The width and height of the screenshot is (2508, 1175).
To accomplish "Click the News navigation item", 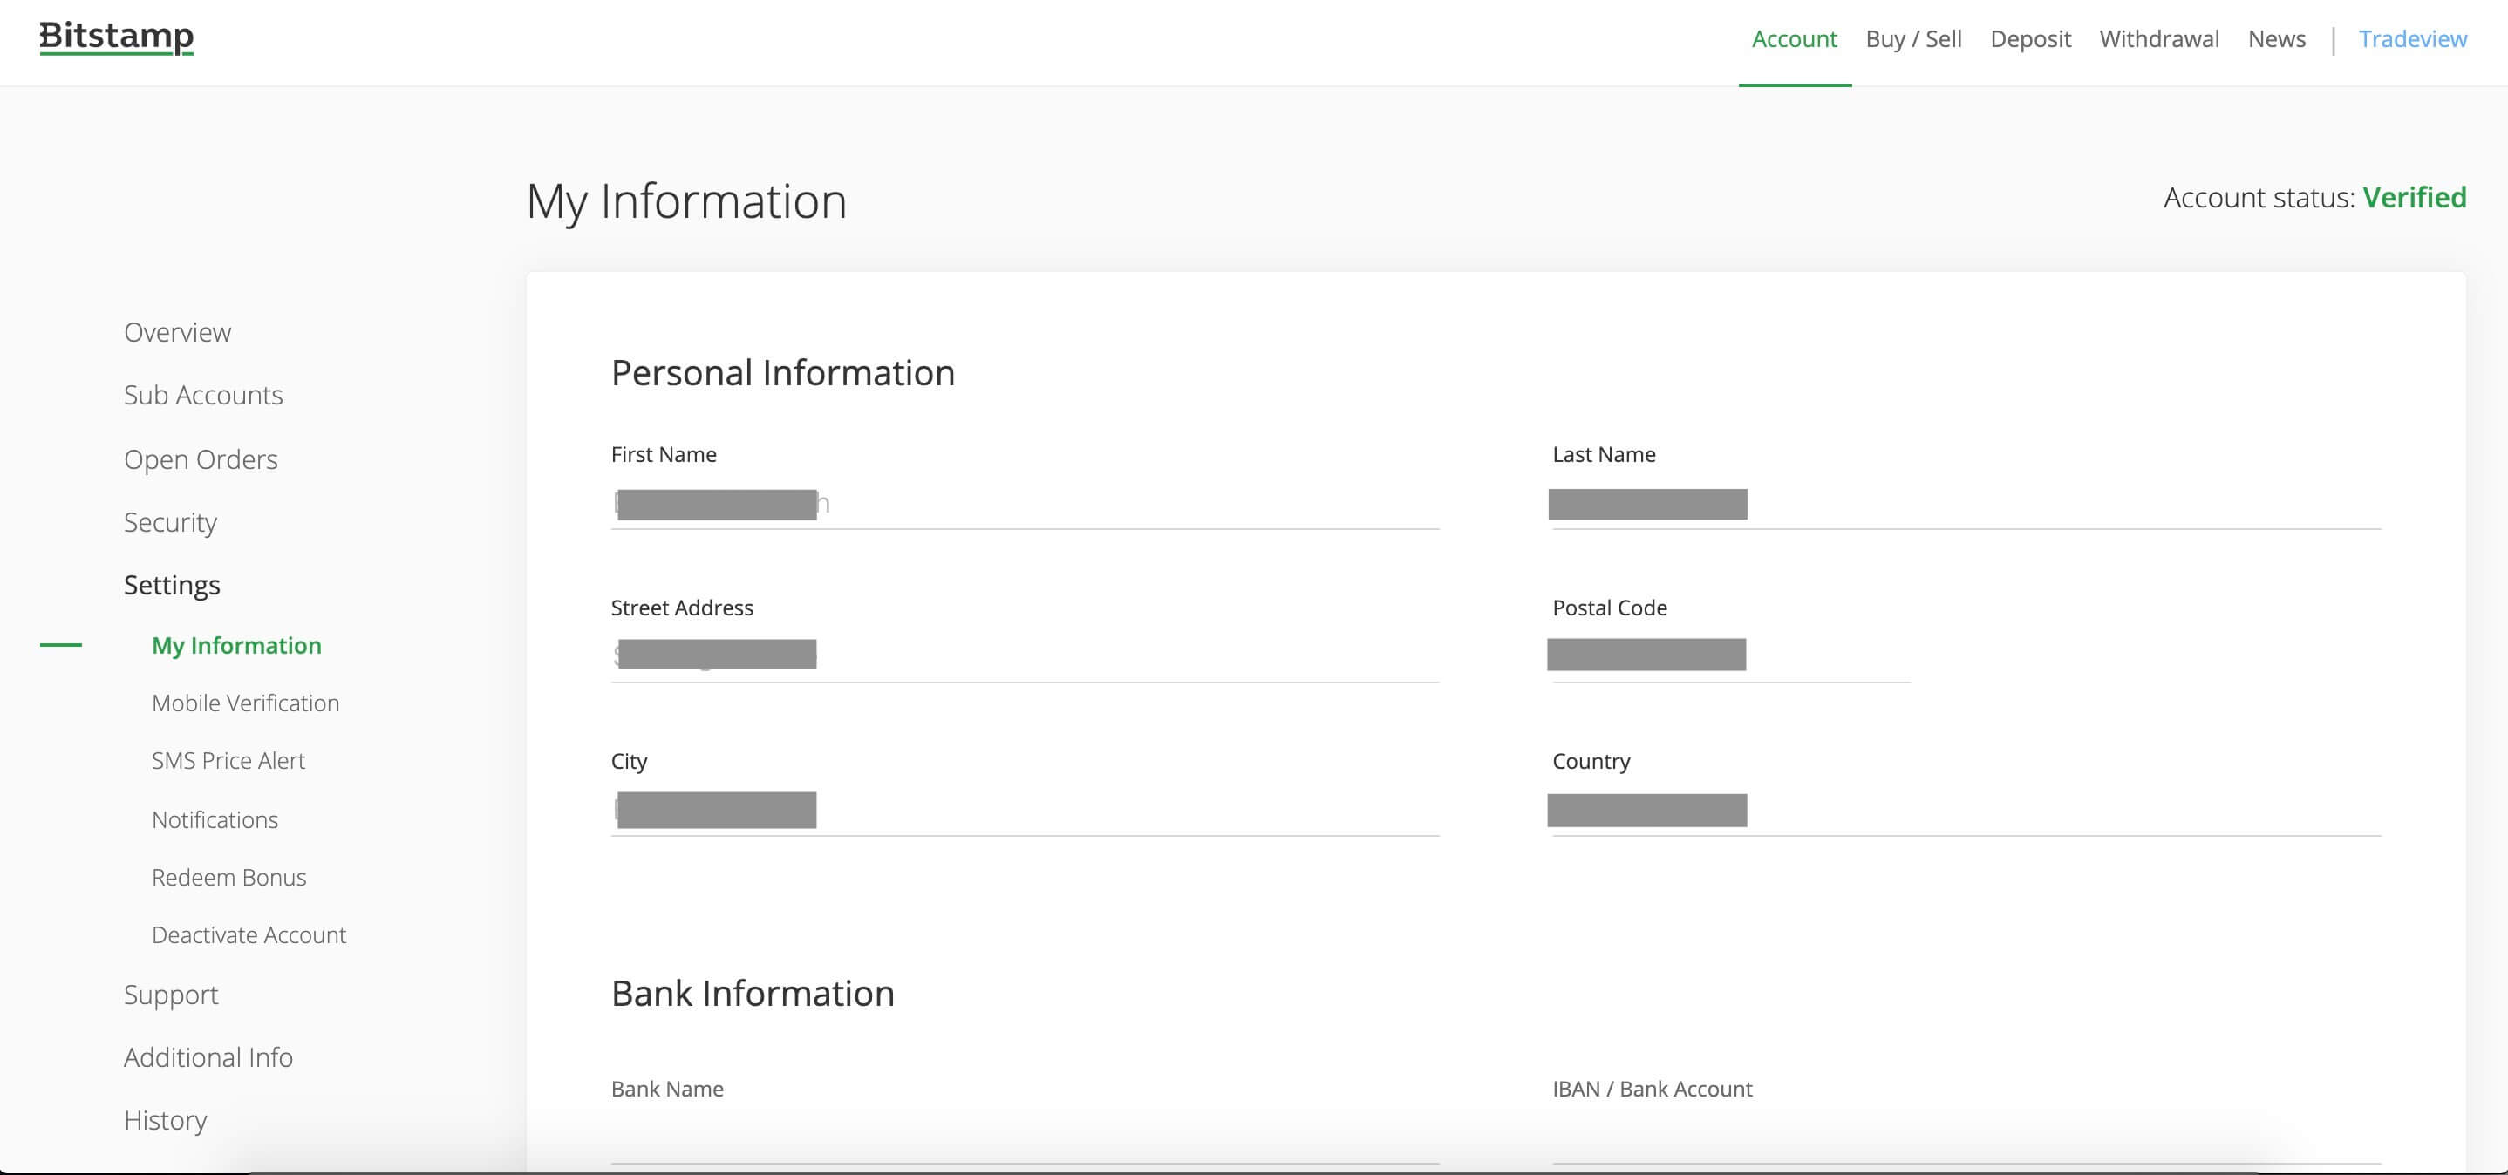I will point(2276,40).
